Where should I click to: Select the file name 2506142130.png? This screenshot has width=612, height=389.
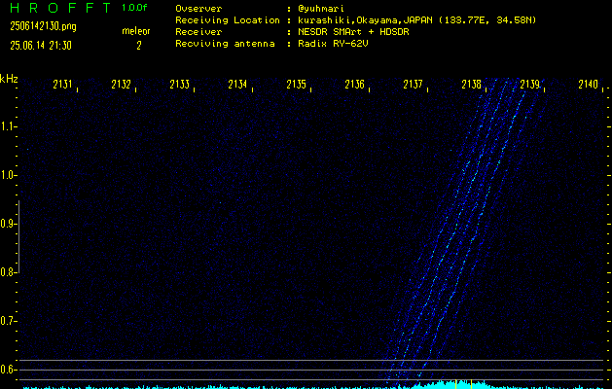pos(44,26)
